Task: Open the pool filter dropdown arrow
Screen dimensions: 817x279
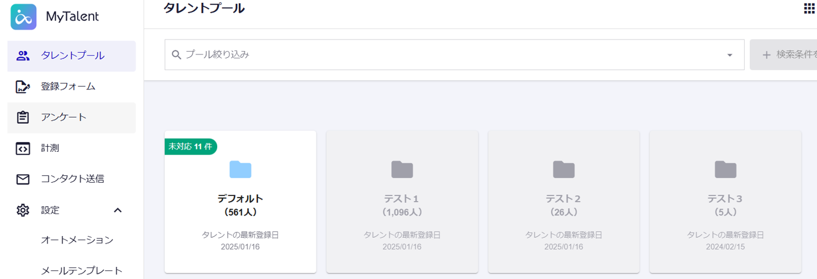Action: 730,55
